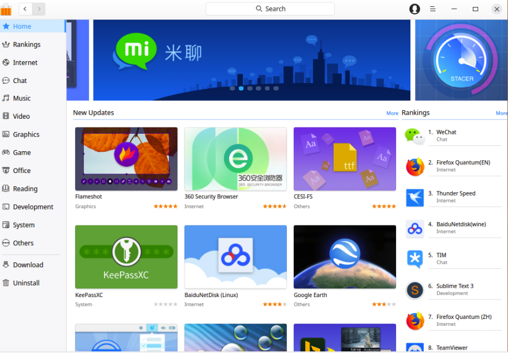Click More link for New Updates
Screen dimensions: 508x353
coord(392,113)
